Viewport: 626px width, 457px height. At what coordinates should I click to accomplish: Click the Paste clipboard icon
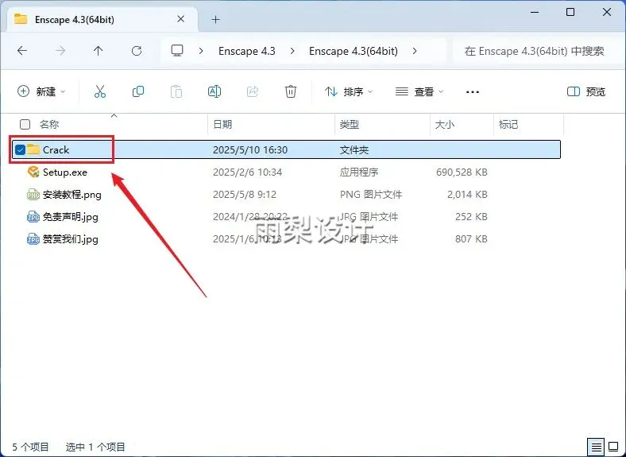(x=176, y=91)
